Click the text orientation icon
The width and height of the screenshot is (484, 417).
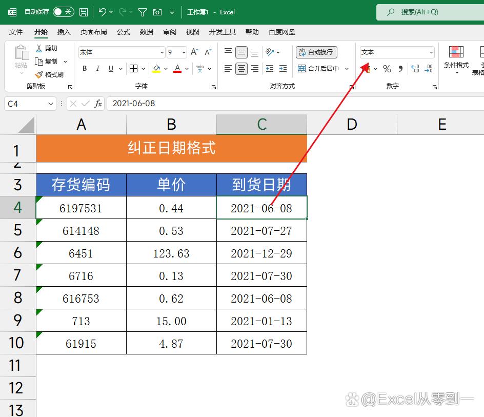[270, 52]
